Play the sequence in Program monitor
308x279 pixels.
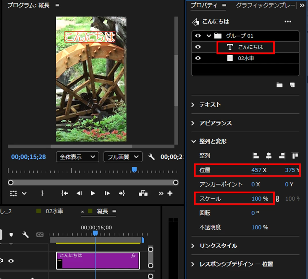tap(93, 193)
